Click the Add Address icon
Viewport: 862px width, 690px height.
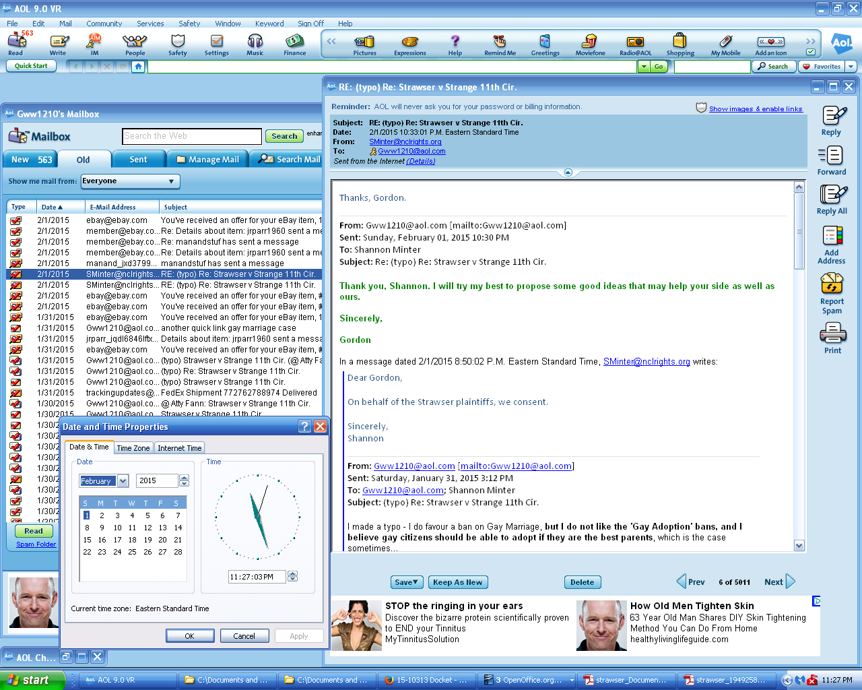click(832, 245)
